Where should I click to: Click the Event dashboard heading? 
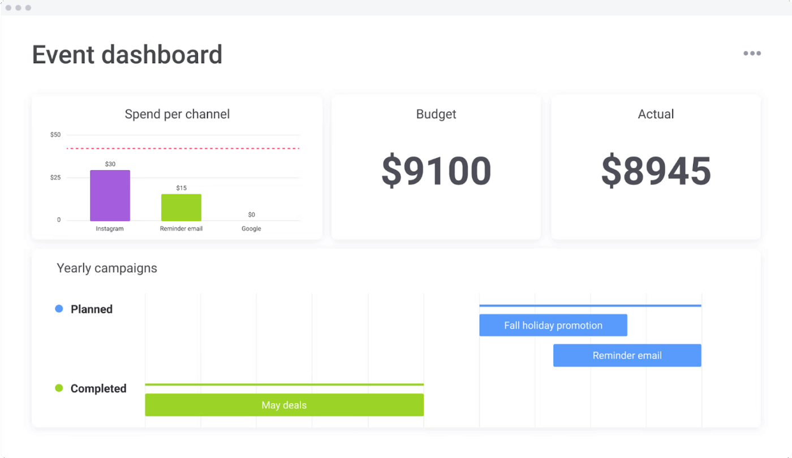point(127,55)
